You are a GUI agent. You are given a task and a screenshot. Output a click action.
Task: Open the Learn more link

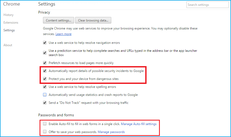click(x=63, y=34)
